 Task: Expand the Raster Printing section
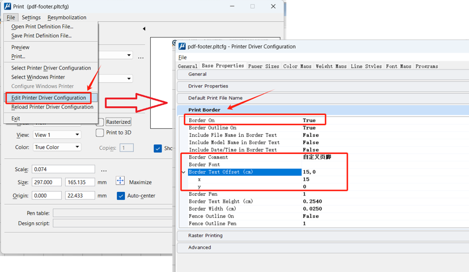[x=205, y=236]
